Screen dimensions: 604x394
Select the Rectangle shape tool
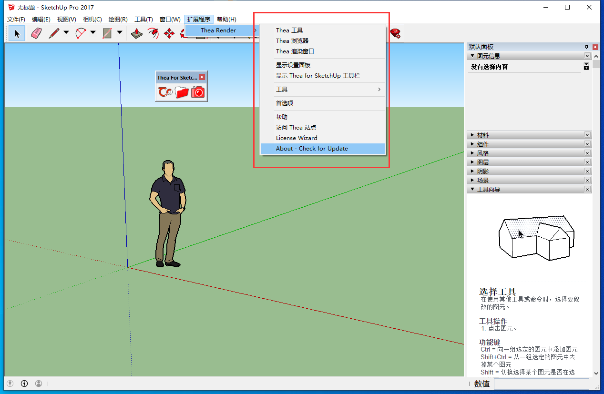coord(107,33)
